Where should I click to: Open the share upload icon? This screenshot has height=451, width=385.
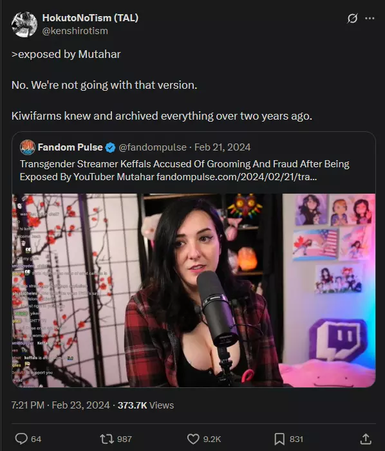366,439
